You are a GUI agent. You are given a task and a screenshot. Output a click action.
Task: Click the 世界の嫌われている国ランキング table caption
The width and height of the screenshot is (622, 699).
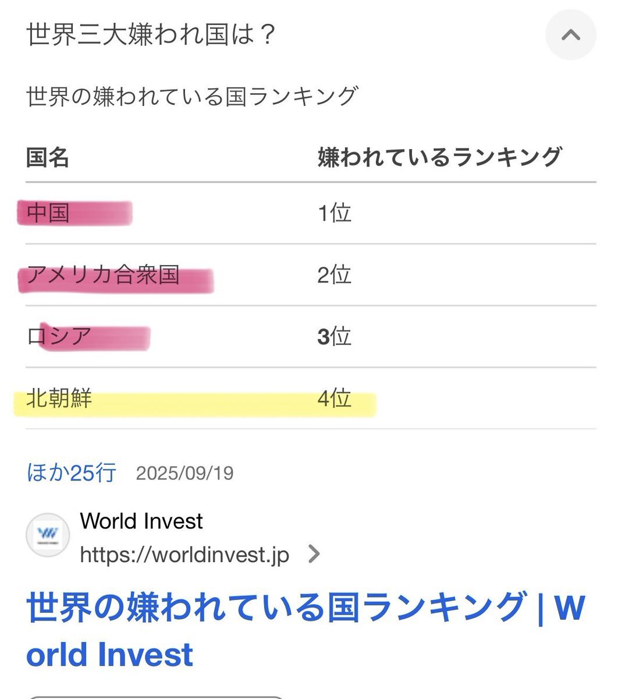pyautogui.click(x=191, y=97)
